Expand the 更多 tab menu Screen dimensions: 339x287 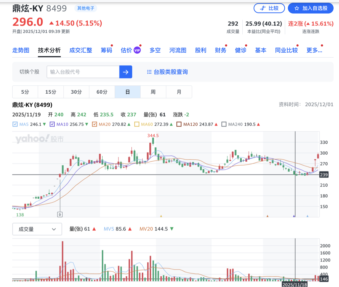click(x=314, y=50)
